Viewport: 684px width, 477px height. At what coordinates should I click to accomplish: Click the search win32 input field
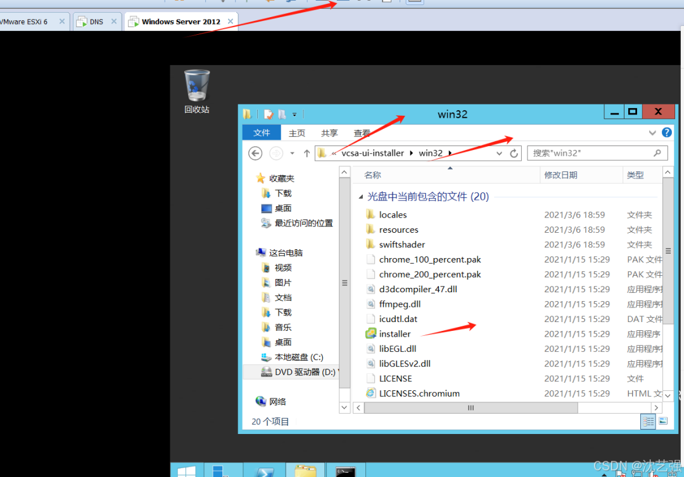pos(597,153)
